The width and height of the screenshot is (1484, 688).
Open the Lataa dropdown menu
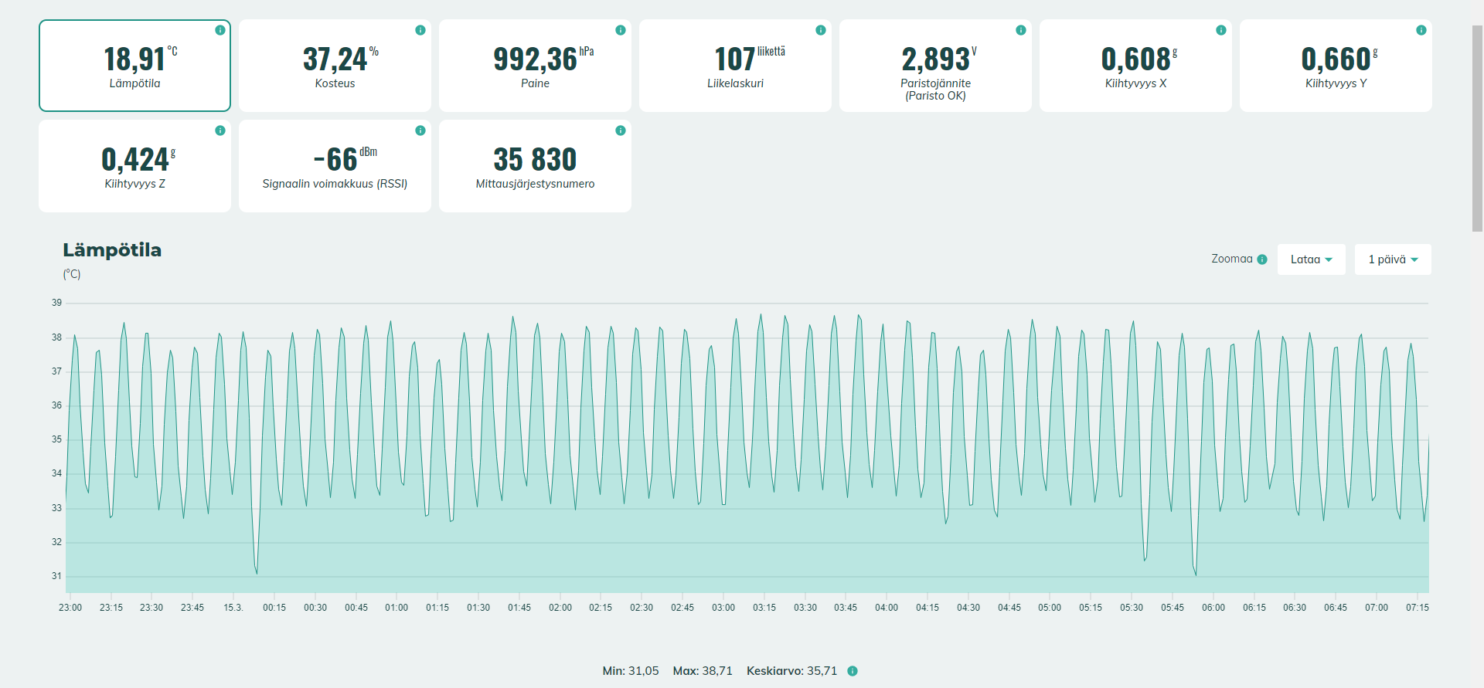(1311, 259)
